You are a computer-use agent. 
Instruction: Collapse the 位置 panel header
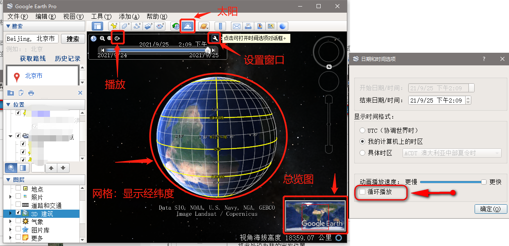tap(45, 105)
